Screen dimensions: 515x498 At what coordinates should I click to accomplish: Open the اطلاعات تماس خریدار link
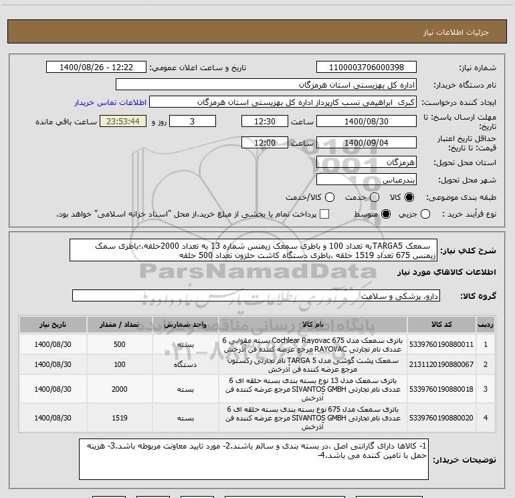click(x=110, y=102)
